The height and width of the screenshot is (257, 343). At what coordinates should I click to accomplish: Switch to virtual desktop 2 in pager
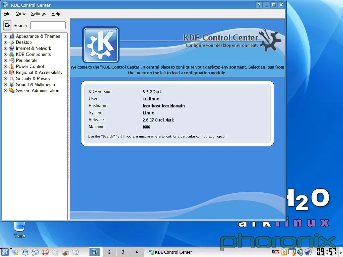pos(109,252)
